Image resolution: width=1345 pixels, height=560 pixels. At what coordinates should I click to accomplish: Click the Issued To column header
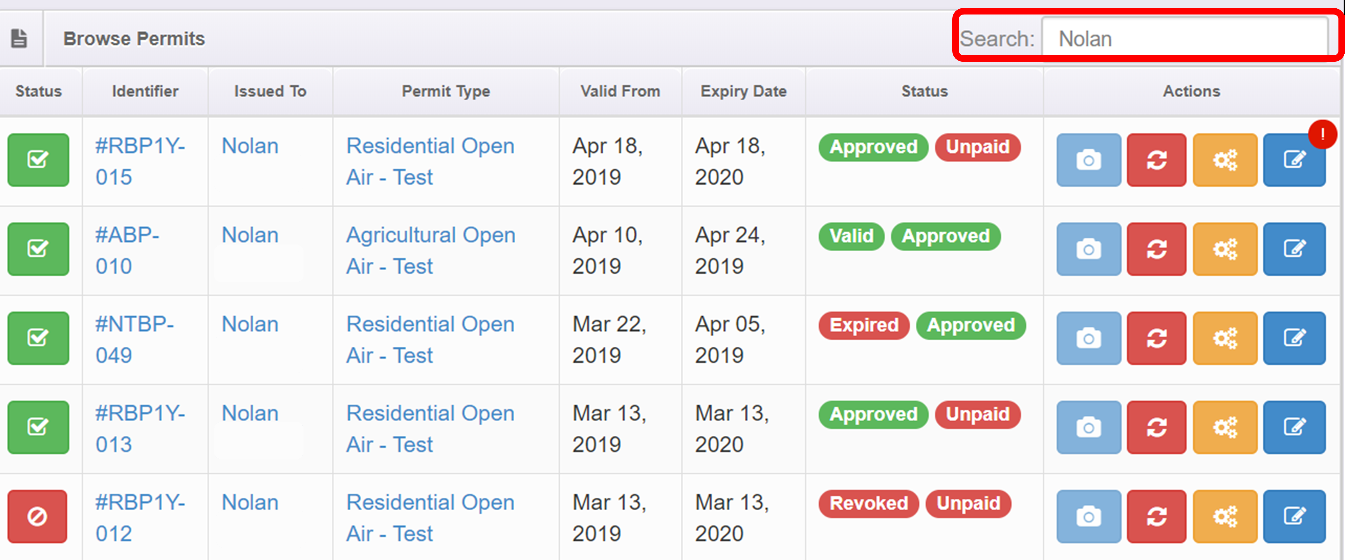270,91
